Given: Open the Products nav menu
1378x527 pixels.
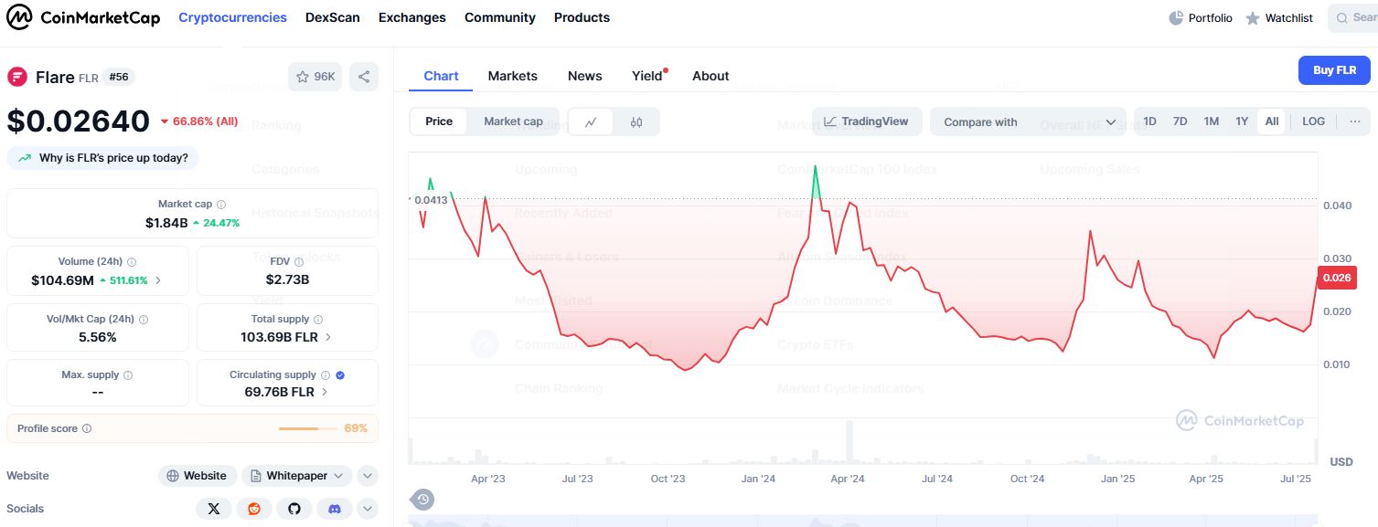Looking at the screenshot, I should pyautogui.click(x=582, y=17).
